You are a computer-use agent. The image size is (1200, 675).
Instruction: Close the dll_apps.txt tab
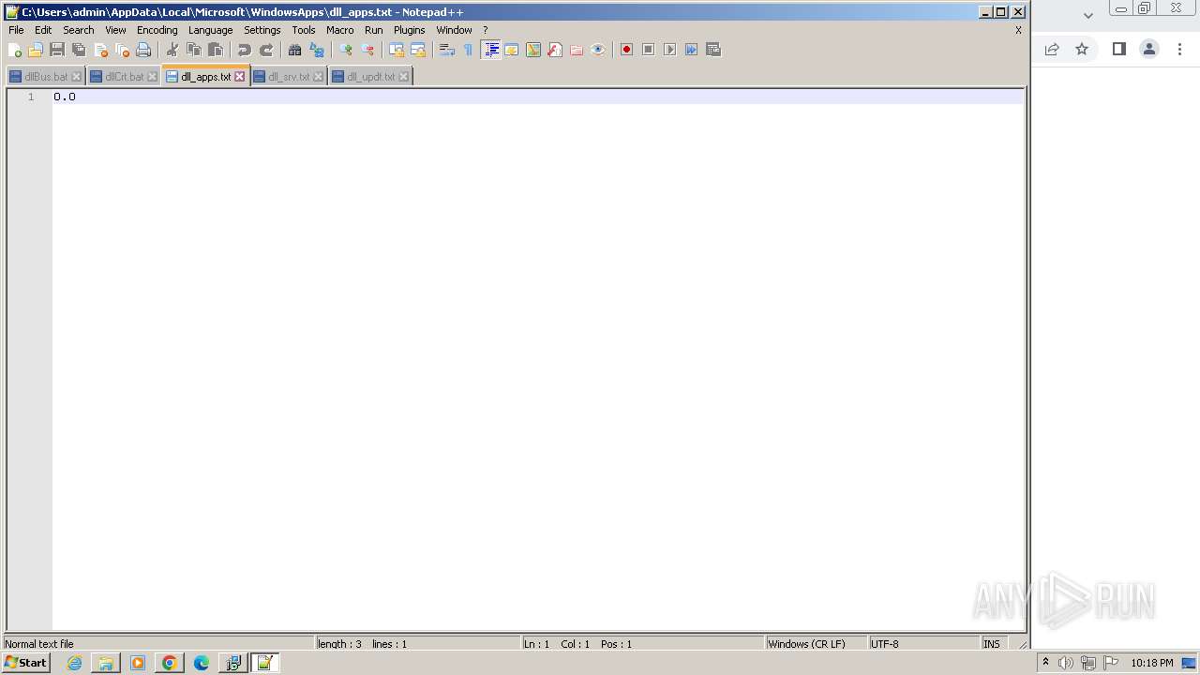[240, 77]
